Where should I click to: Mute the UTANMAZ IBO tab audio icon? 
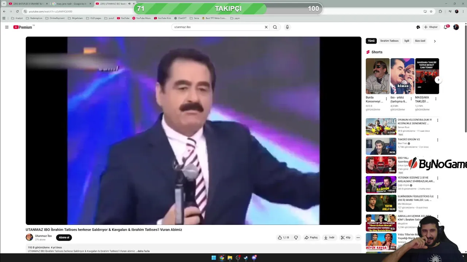click(129, 4)
